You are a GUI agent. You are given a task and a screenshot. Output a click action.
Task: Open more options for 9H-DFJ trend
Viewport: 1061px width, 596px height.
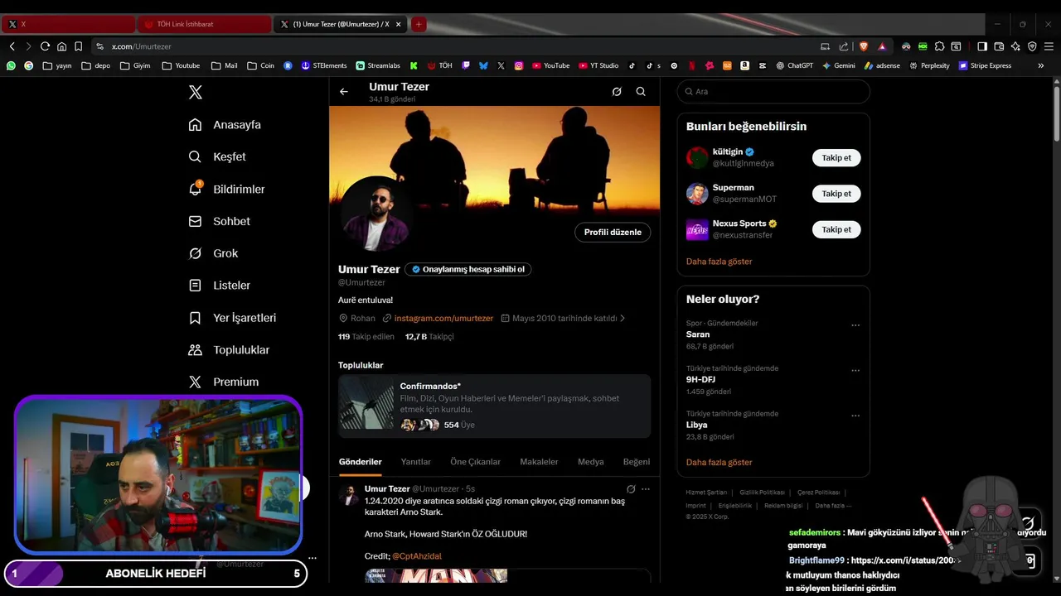point(855,371)
